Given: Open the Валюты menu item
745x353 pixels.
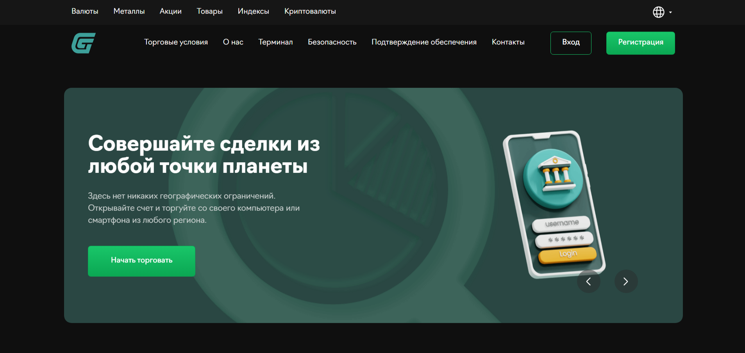Looking at the screenshot, I should point(85,11).
